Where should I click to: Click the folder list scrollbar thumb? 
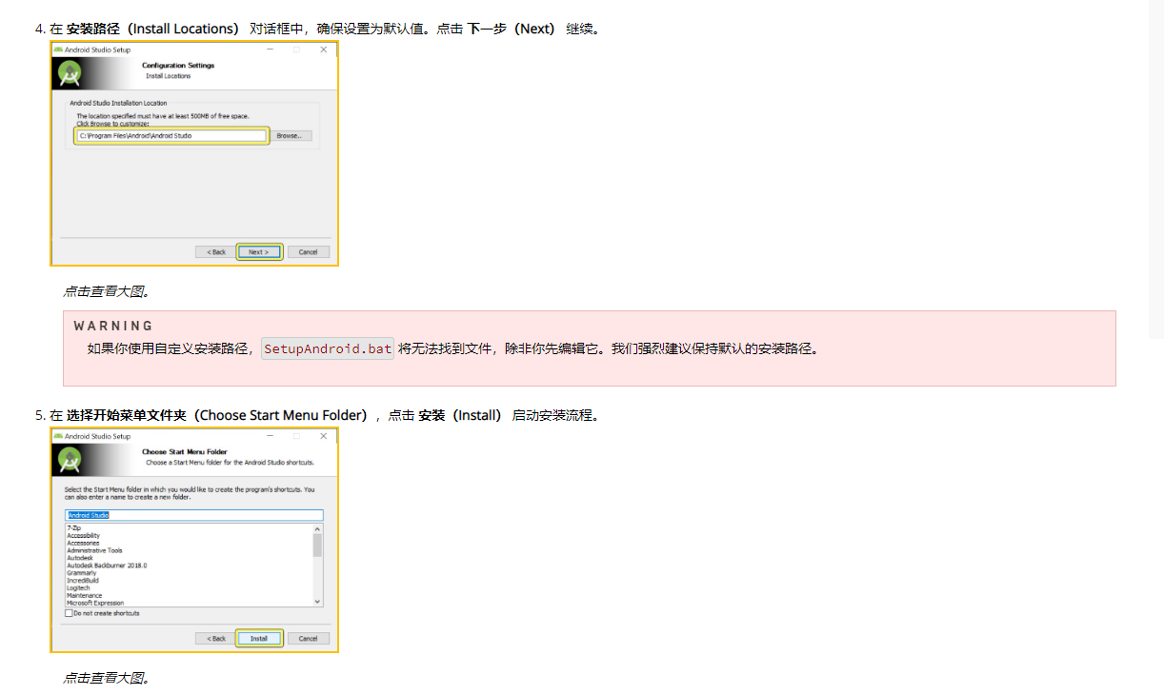[318, 545]
